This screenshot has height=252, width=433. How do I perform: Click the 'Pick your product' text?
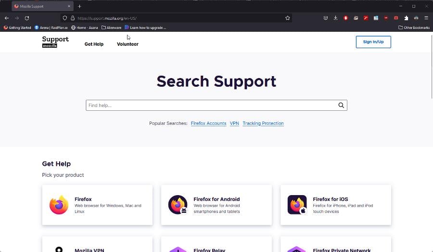pyautogui.click(x=63, y=175)
